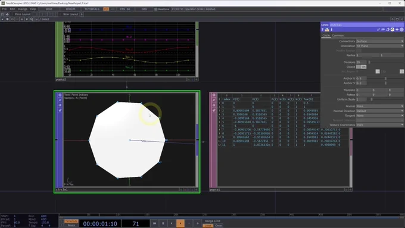Click the orange OI perform button

coord(106,9)
